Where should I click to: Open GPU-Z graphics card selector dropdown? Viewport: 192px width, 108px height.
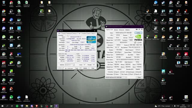pos(116,77)
